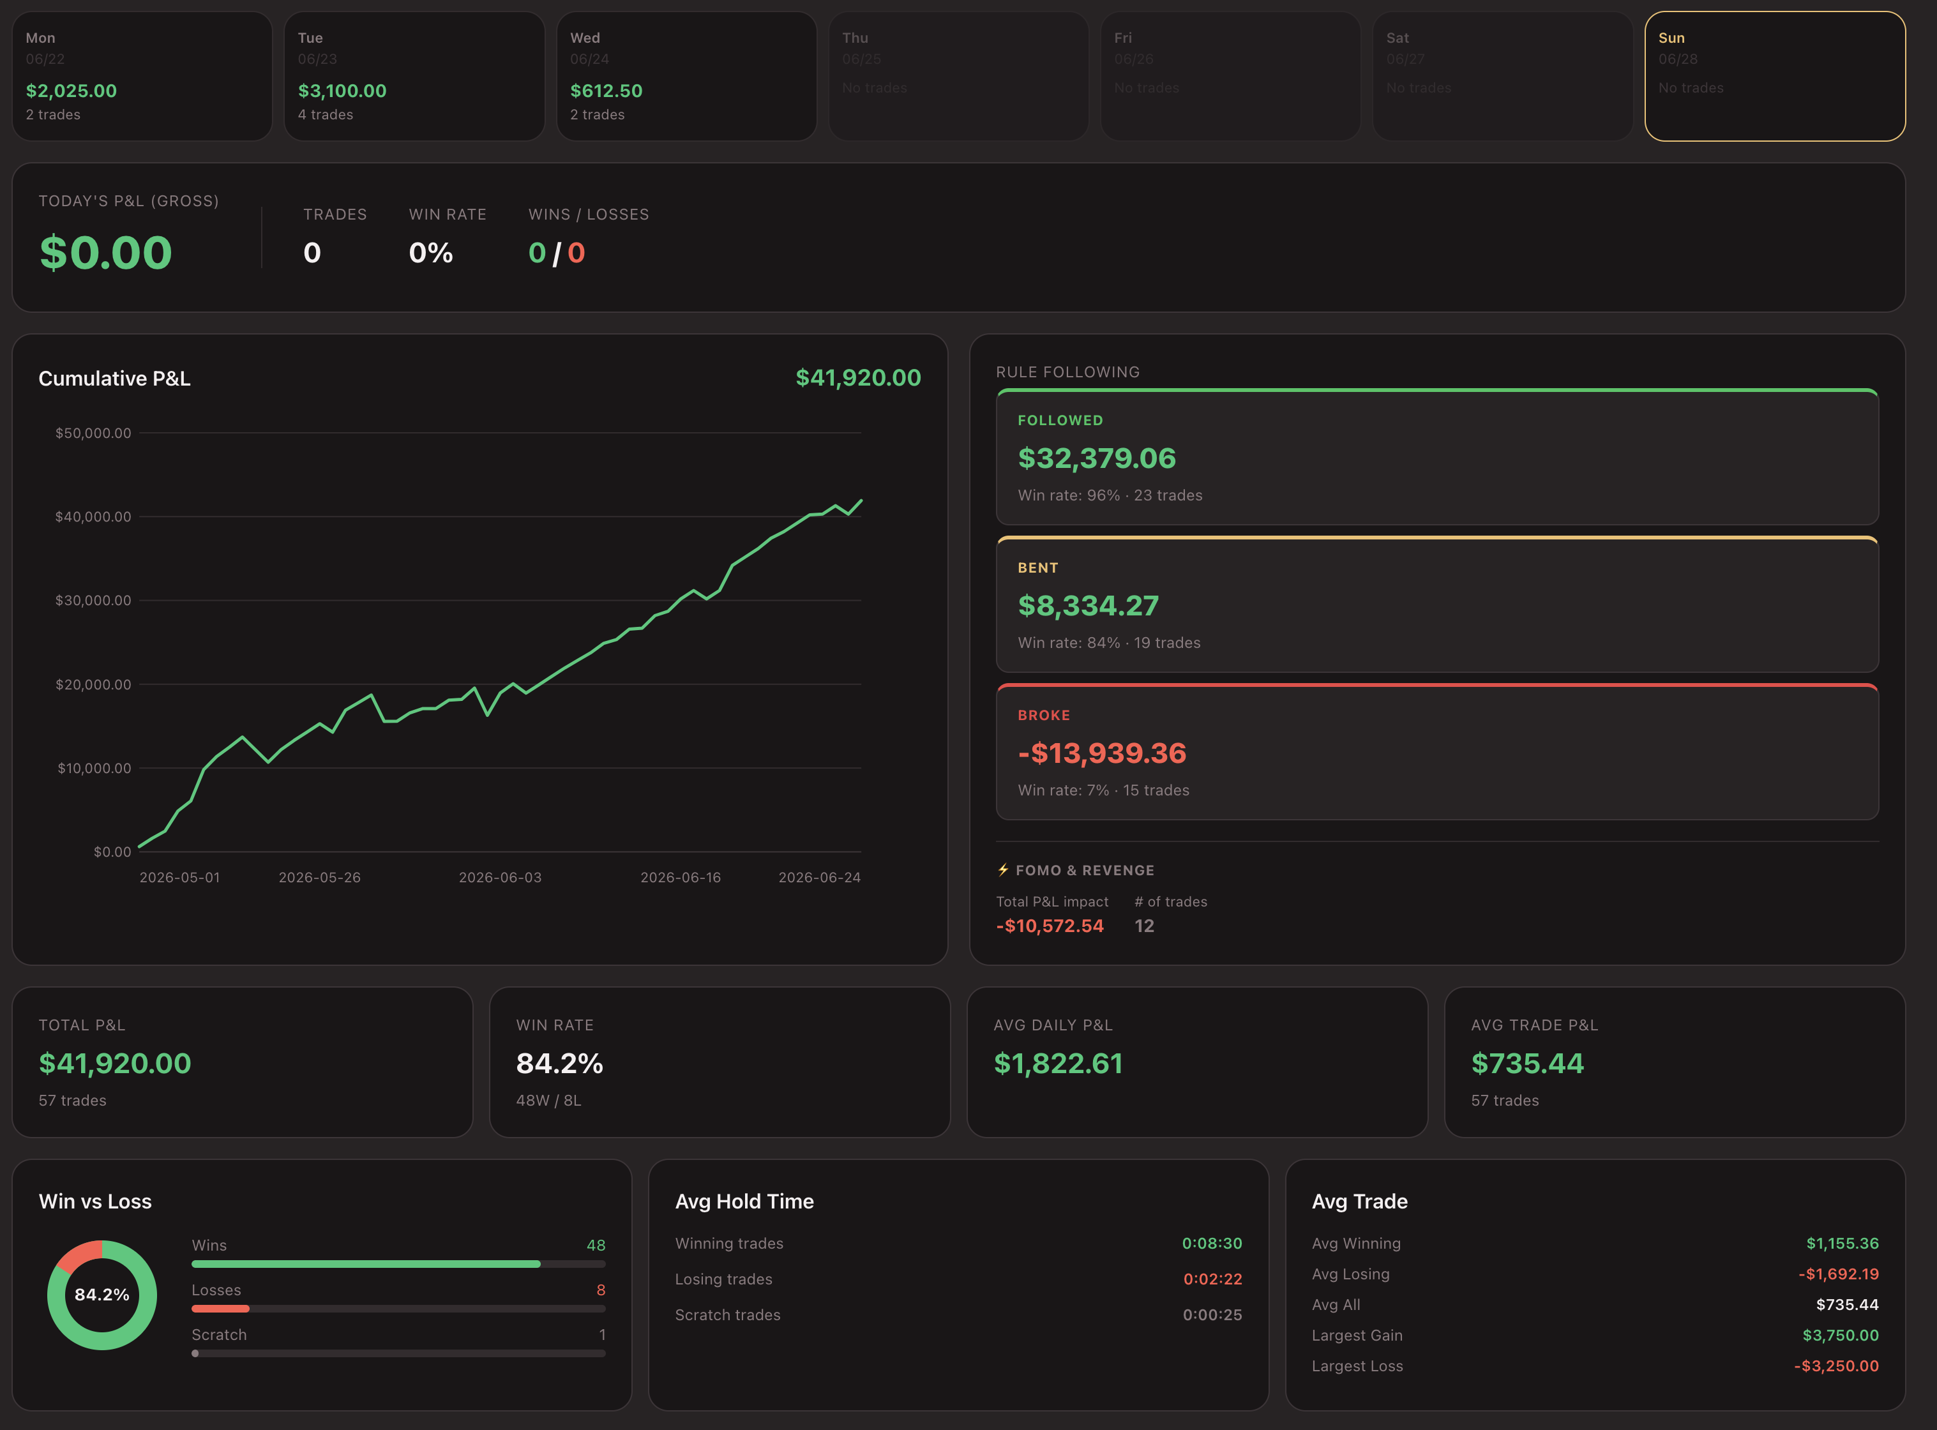The height and width of the screenshot is (1430, 1937).
Task: Click the Avg Losing value -$1,692.19
Action: click(1839, 1274)
